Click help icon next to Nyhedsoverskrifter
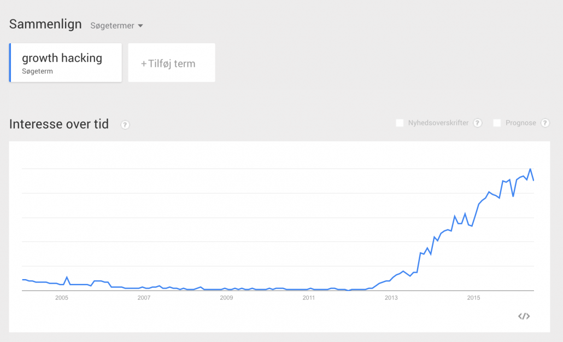This screenshot has width=563, height=342. tap(477, 123)
